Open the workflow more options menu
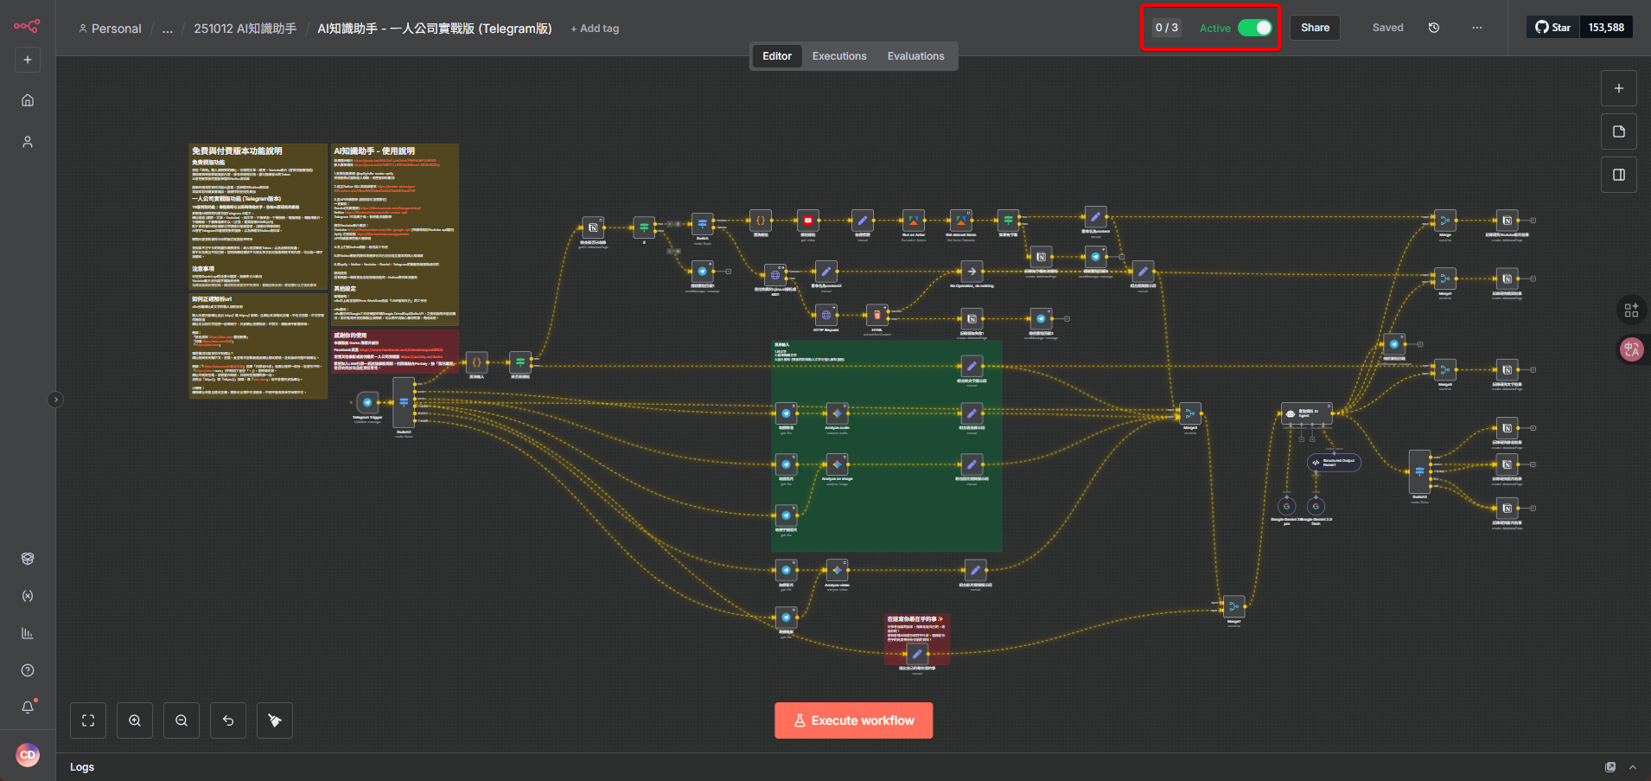 [x=1477, y=28]
